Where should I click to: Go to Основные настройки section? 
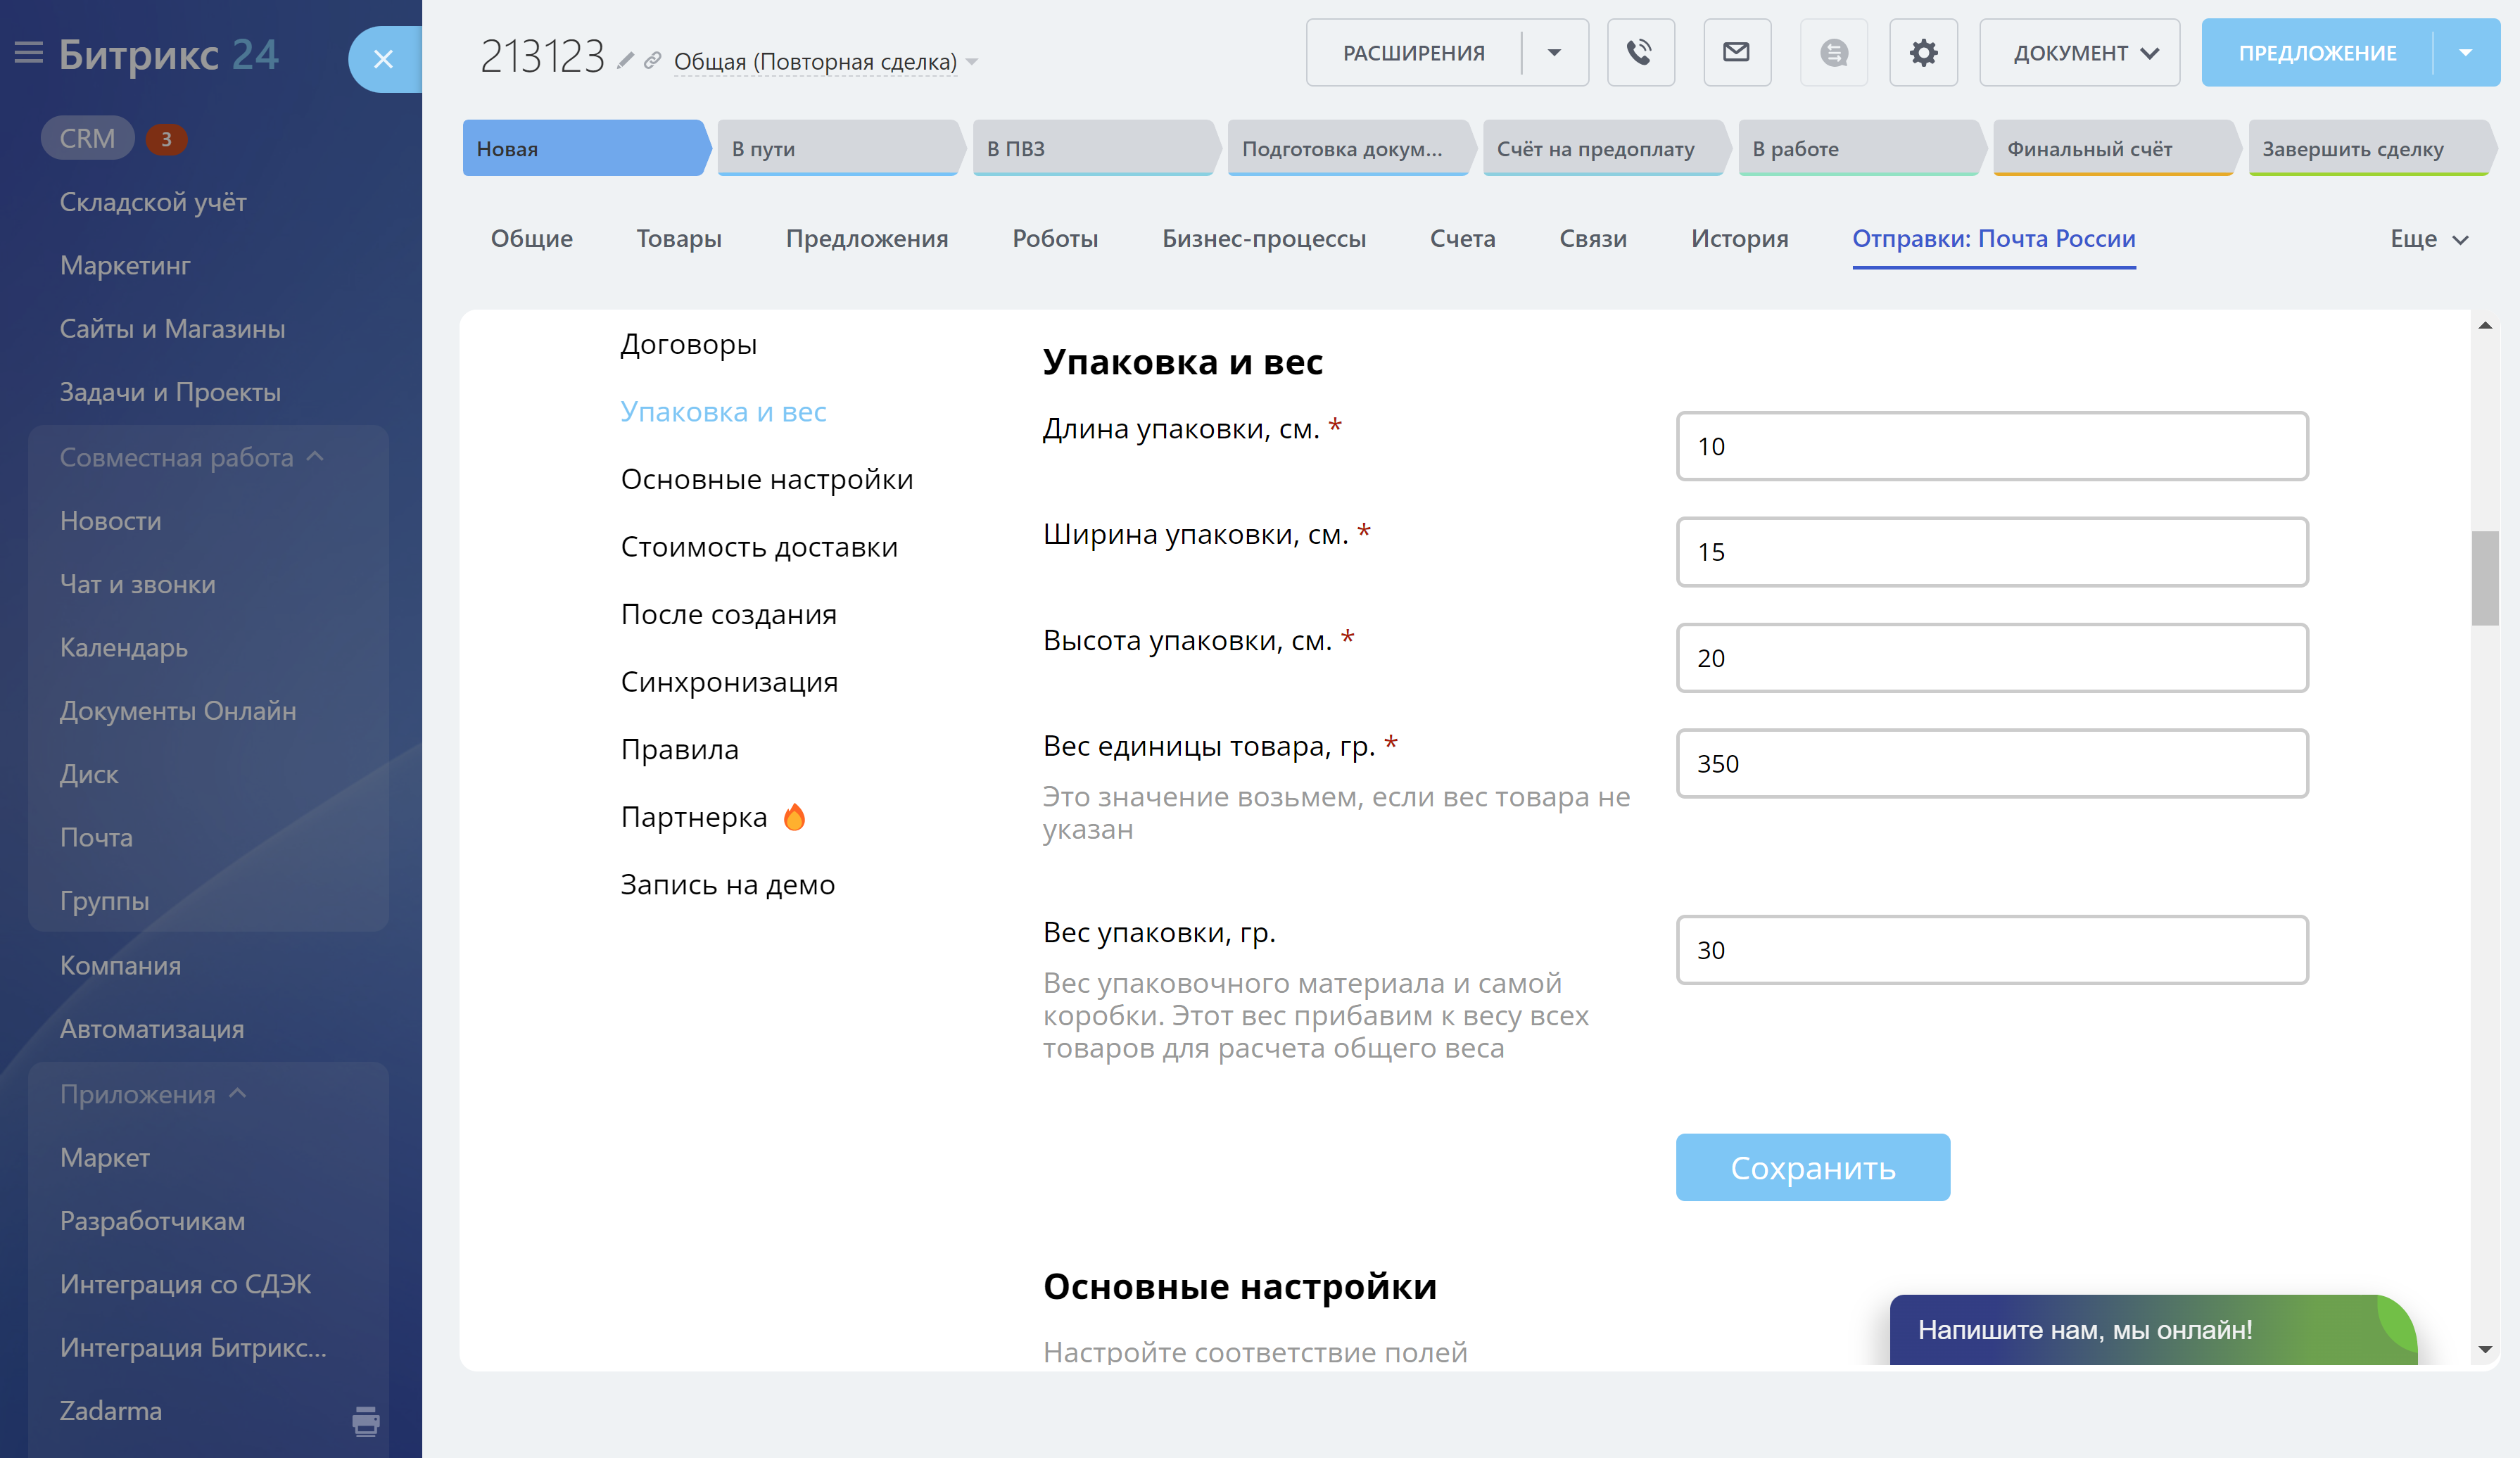767,480
